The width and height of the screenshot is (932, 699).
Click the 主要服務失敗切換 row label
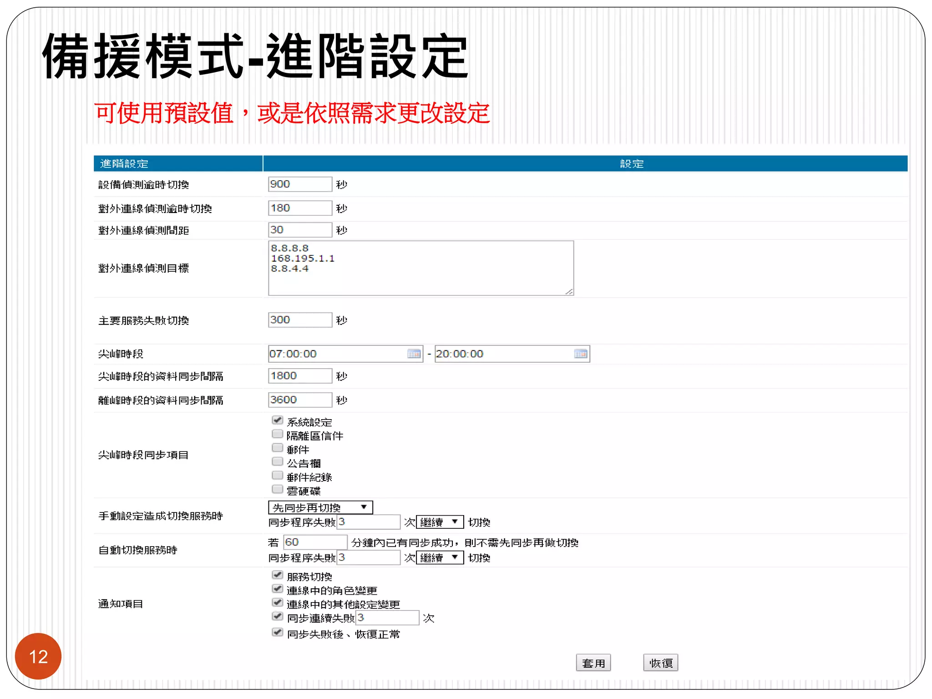click(x=143, y=321)
